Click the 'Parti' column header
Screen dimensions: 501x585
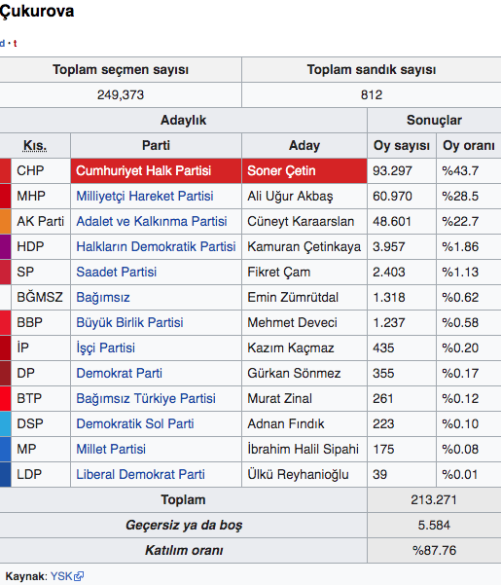156,145
